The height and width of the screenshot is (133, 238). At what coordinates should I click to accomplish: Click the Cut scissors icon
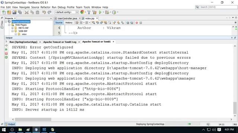[26, 12]
